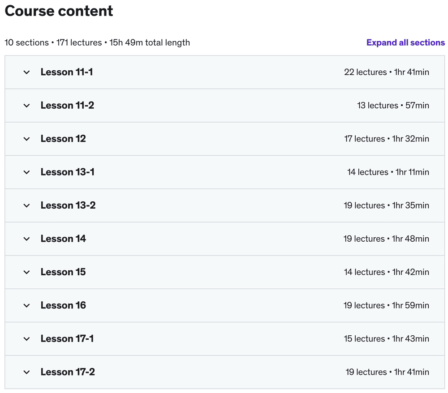The height and width of the screenshot is (393, 448).
Task: Click '14 lectures • 1hr 42min' on Lesson 15
Action: [386, 272]
